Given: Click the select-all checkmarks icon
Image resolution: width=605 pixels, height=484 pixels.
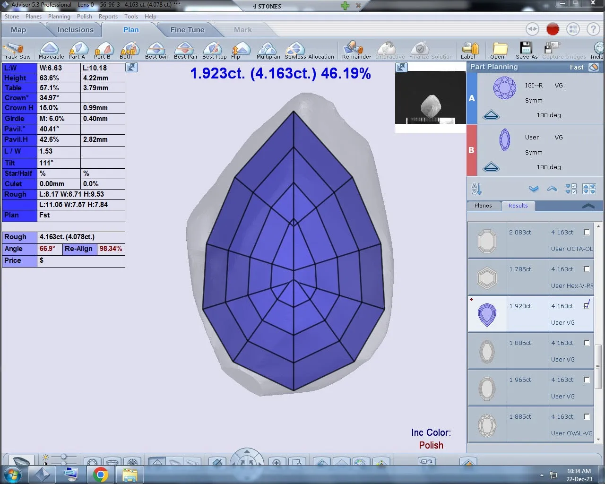Looking at the screenshot, I should pos(571,189).
